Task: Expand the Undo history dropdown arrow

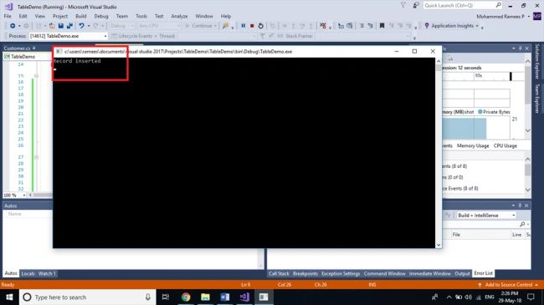Action: tap(89, 26)
